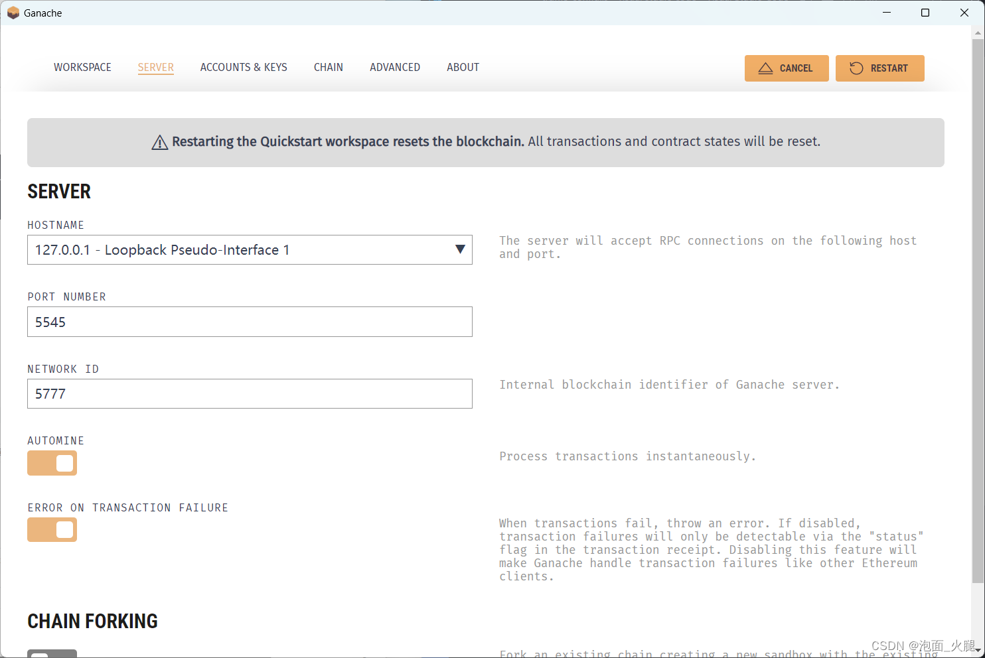Focus the Network ID field
This screenshot has height=658, width=985.
coord(250,393)
